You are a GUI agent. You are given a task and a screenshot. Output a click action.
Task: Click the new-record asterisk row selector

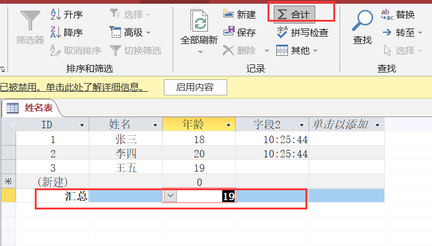click(x=9, y=182)
